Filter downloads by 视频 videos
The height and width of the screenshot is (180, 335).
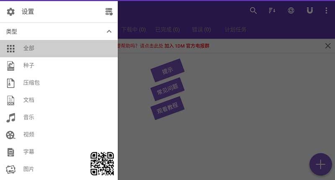(28, 134)
